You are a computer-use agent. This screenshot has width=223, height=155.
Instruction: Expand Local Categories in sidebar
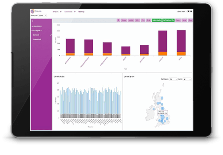click(37, 30)
